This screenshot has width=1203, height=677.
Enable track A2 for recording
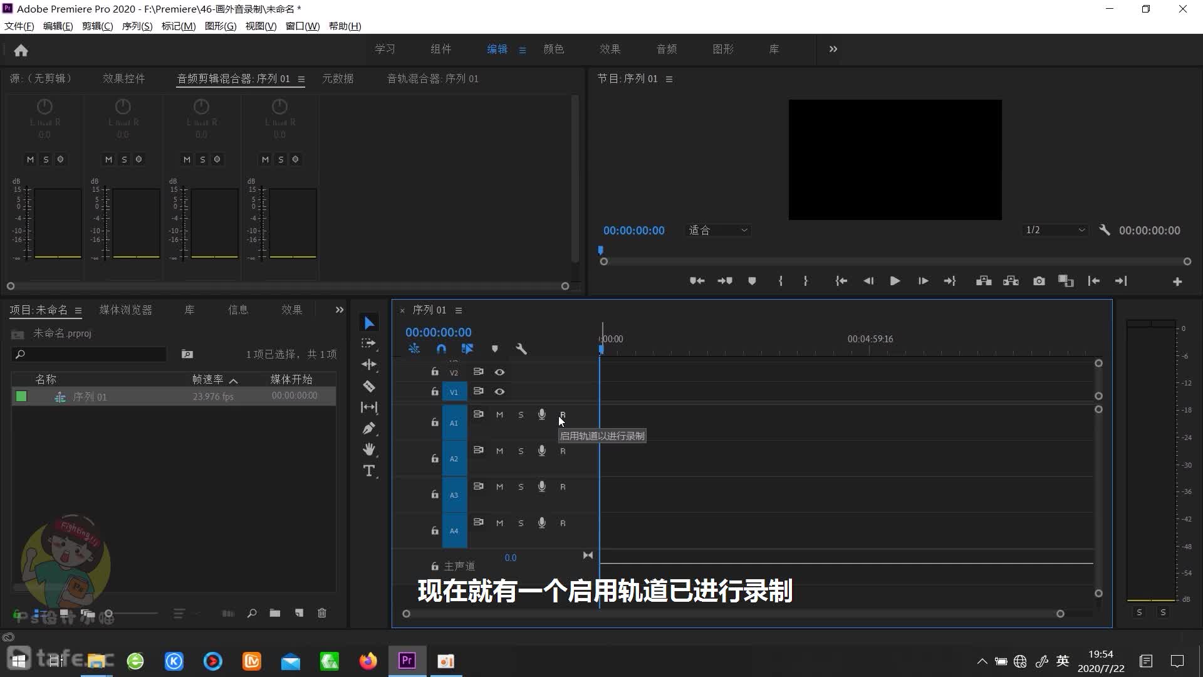click(x=563, y=451)
